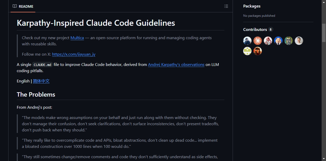This screenshot has height=161, width=326.
Task: Click 'No packages published' text
Action: click(x=259, y=16)
